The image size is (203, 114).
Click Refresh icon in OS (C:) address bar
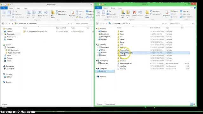click(166, 23)
